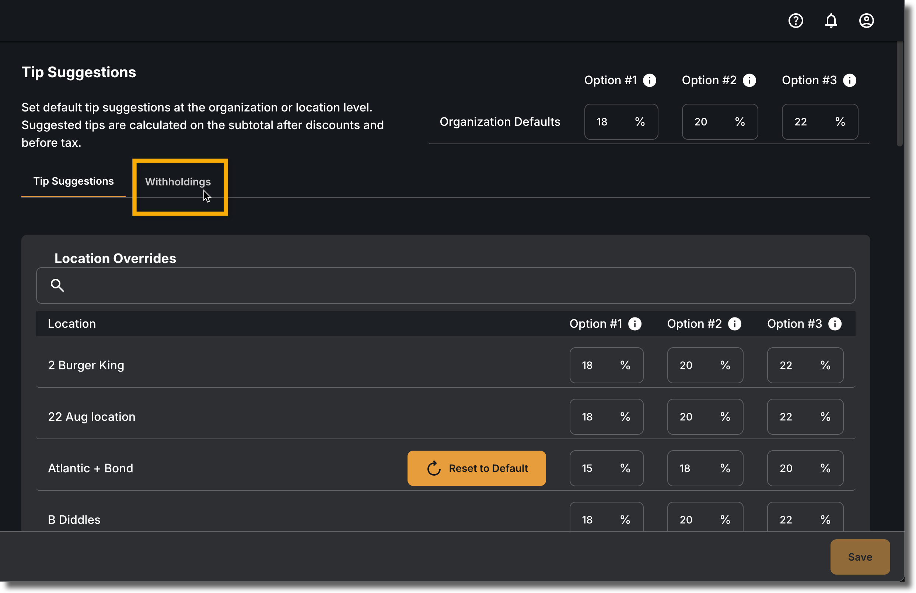Select the Tip Suggestions tab

click(x=74, y=181)
